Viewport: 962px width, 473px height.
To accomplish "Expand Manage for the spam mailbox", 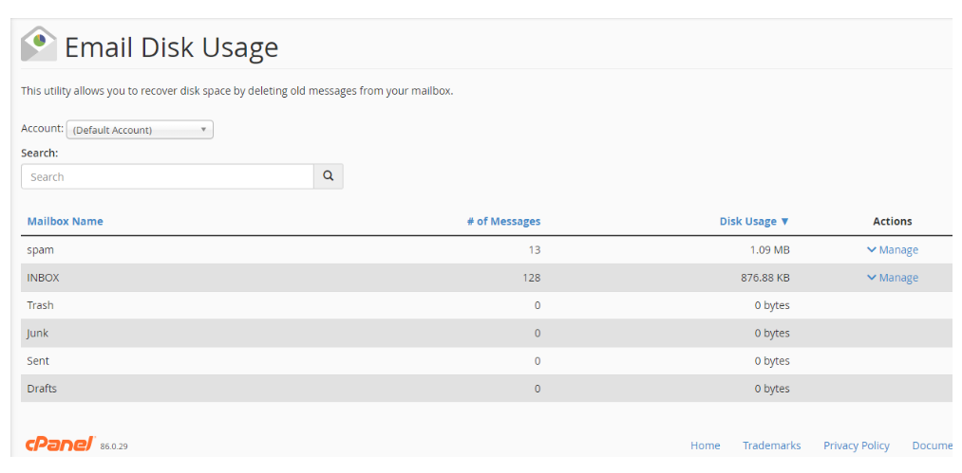I will tap(892, 250).
